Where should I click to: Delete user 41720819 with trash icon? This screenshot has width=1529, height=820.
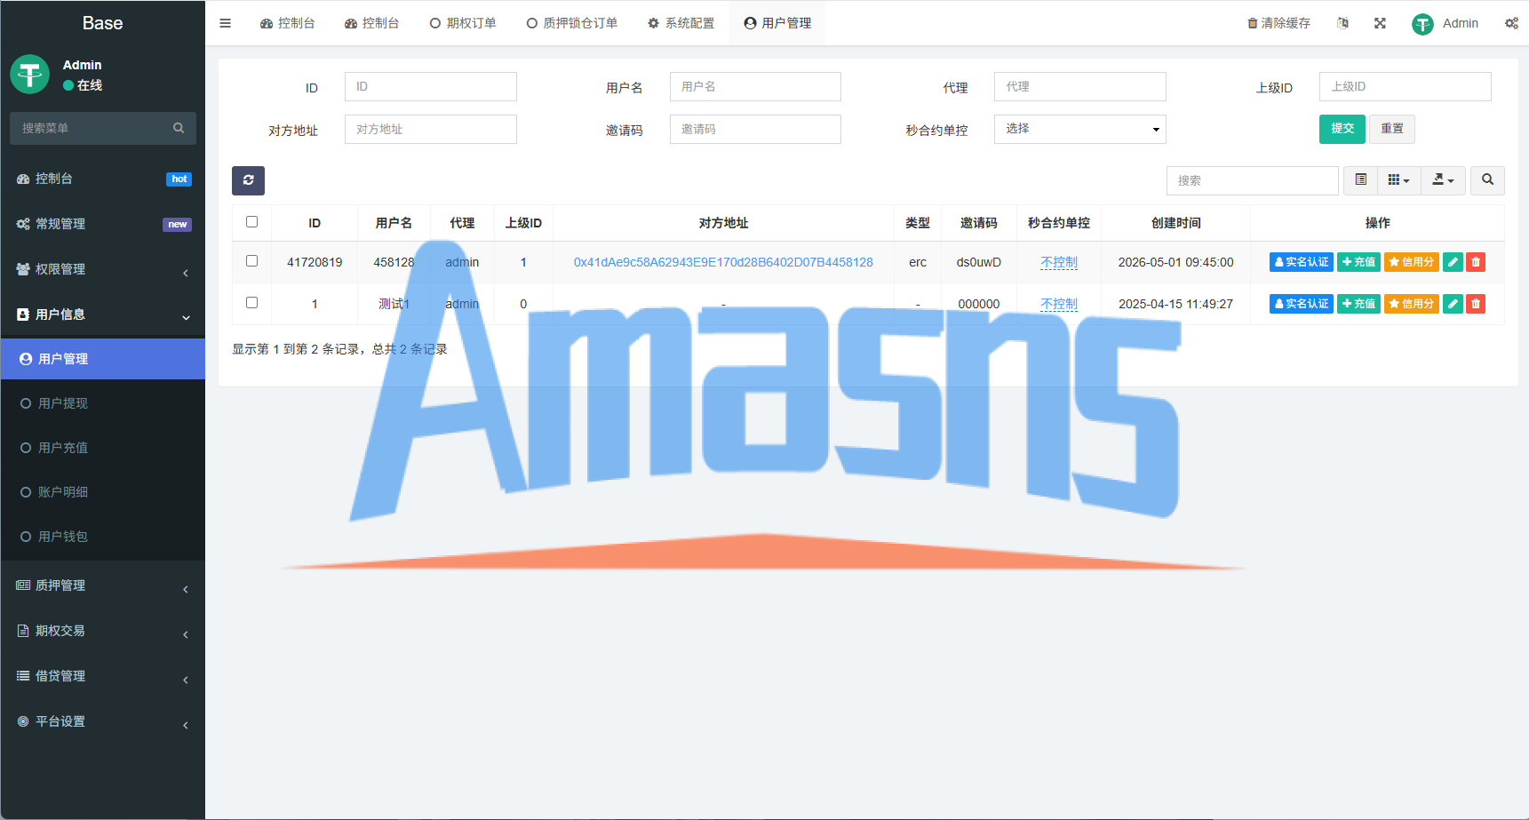coord(1476,262)
